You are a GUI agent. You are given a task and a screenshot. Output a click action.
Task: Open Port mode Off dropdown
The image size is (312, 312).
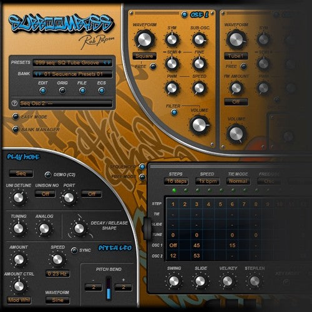pyautogui.click(x=92, y=194)
